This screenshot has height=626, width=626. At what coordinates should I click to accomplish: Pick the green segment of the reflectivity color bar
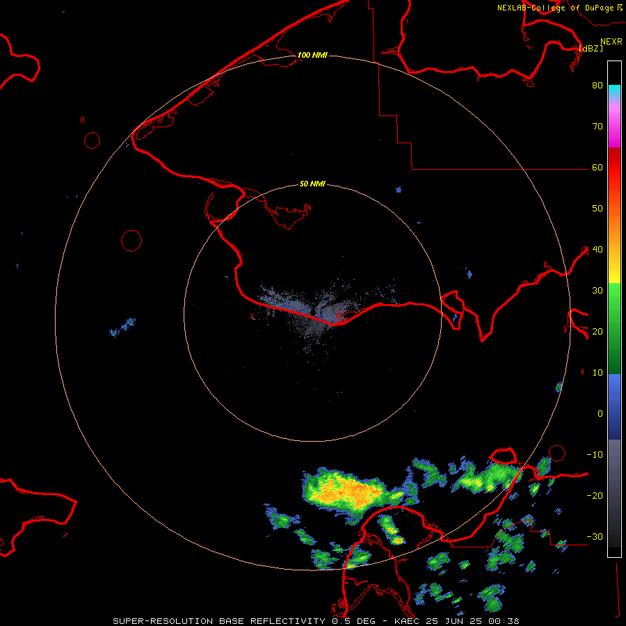tap(614, 328)
